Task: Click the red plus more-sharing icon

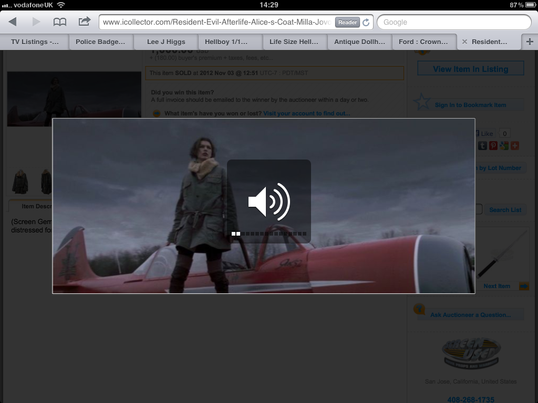Action: [x=515, y=146]
